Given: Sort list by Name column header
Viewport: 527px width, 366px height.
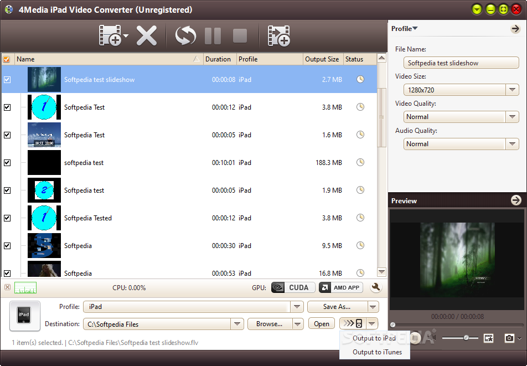Looking at the screenshot, I should 109,59.
